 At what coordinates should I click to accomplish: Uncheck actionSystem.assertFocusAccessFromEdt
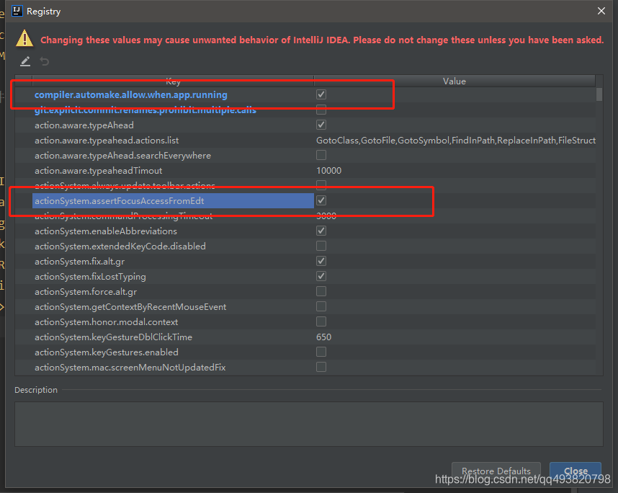coord(321,200)
